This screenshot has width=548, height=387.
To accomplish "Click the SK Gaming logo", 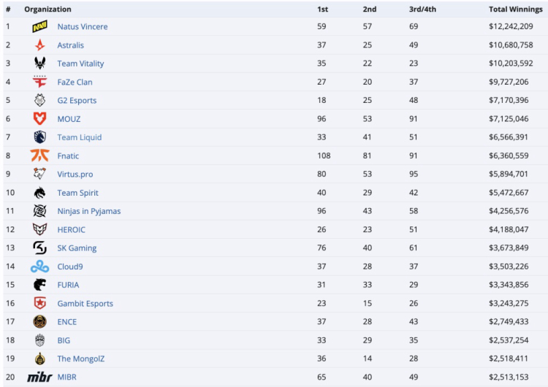I will point(39,248).
